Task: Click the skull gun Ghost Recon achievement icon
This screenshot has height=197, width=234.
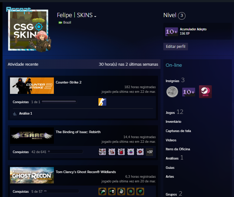Action: click(112, 192)
